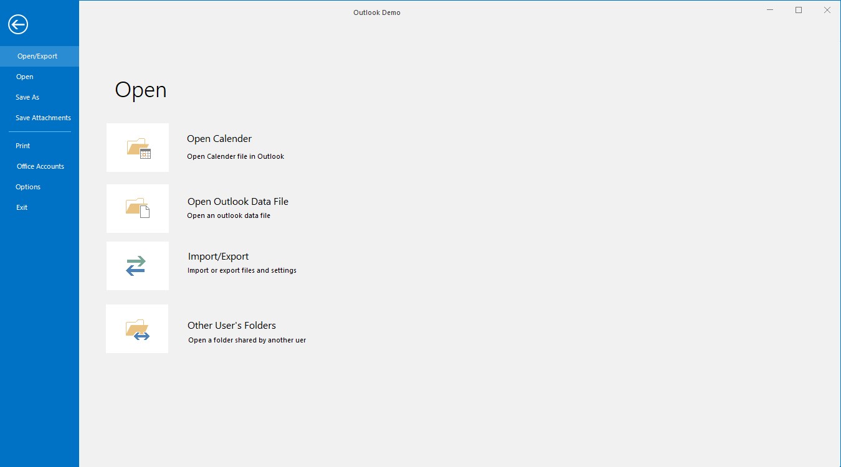Select Open/Export in the sidebar
The height and width of the screenshot is (467, 841).
coord(39,56)
